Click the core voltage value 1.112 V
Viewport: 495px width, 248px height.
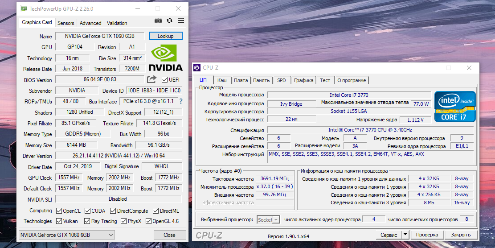[x=415, y=120]
